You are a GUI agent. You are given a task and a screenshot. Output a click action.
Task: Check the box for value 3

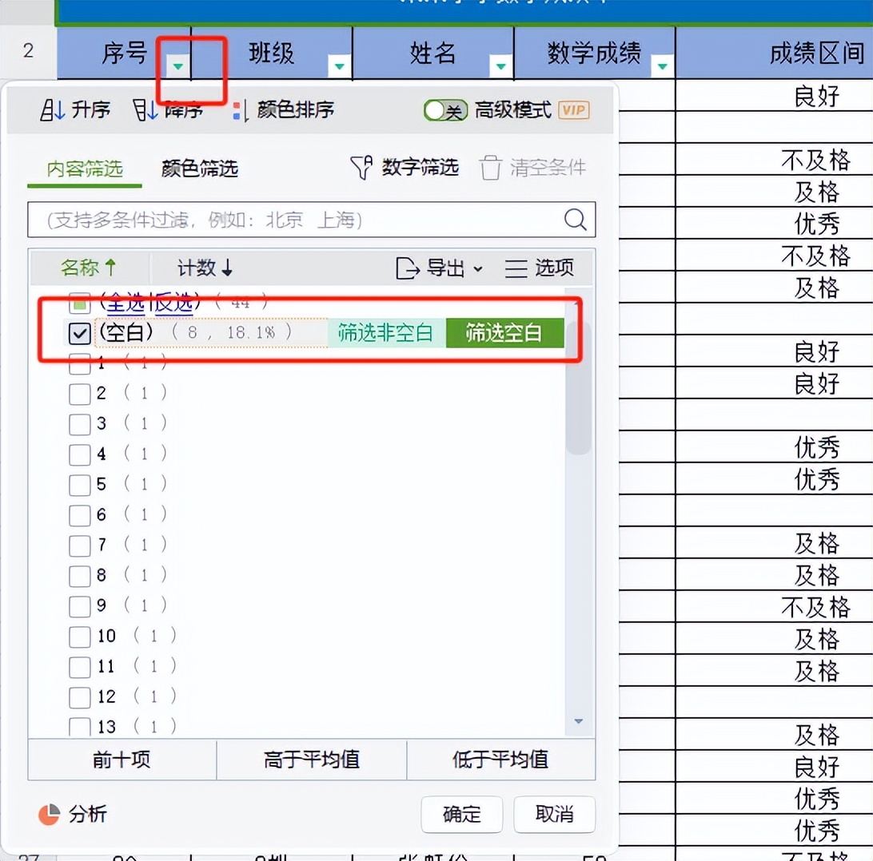80,424
